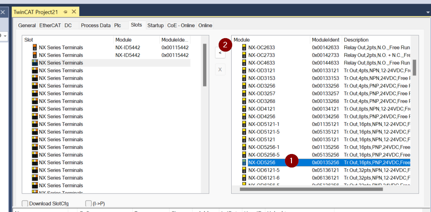Click the NX-OD3268 module icon
431x212 pixels.
244,101
